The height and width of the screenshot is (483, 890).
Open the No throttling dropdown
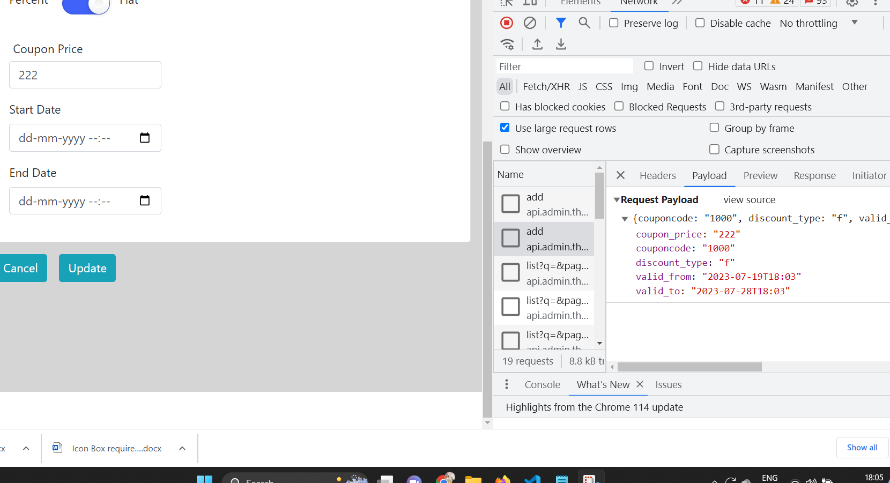pyautogui.click(x=818, y=23)
